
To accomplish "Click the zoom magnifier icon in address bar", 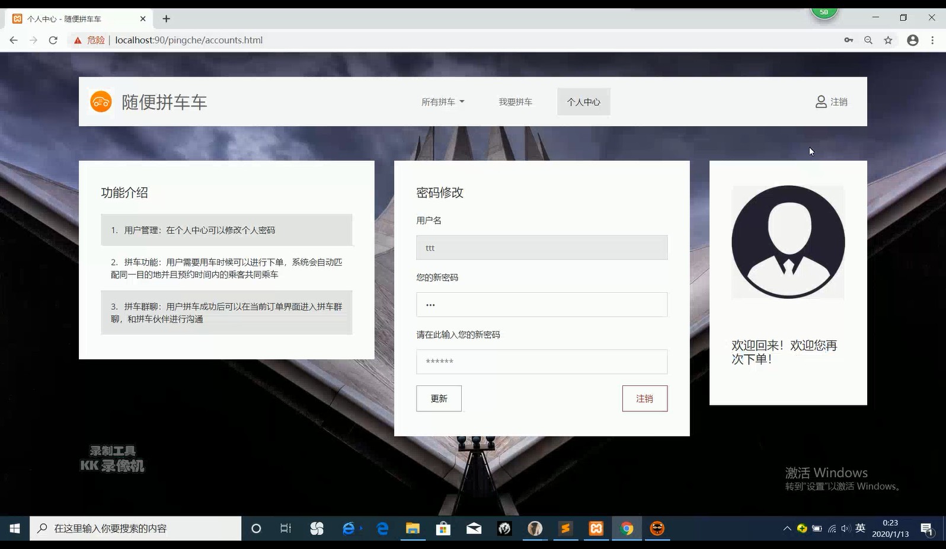I will point(868,40).
